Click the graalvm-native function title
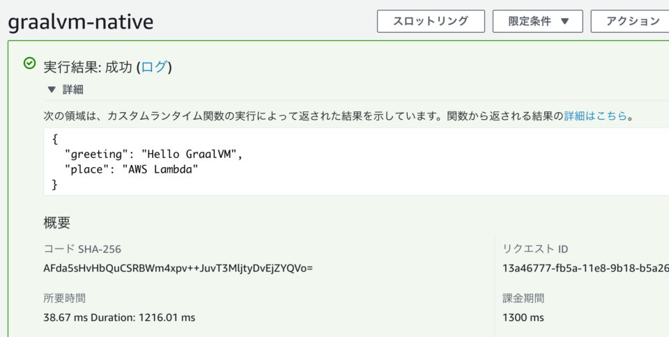669x337 pixels. (81, 22)
